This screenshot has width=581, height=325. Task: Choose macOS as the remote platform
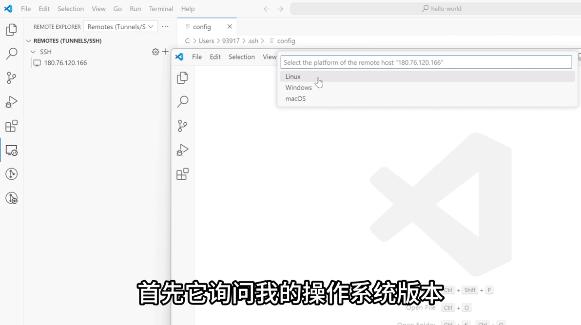[427, 98]
